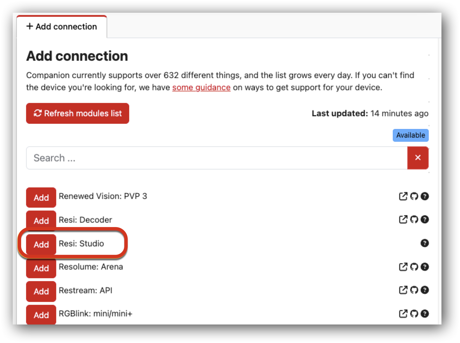Click the Available filter badge
Viewport: 460px width, 343px height.
(410, 135)
